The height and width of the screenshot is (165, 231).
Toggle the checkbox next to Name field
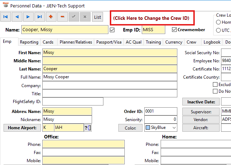coord(112,30)
